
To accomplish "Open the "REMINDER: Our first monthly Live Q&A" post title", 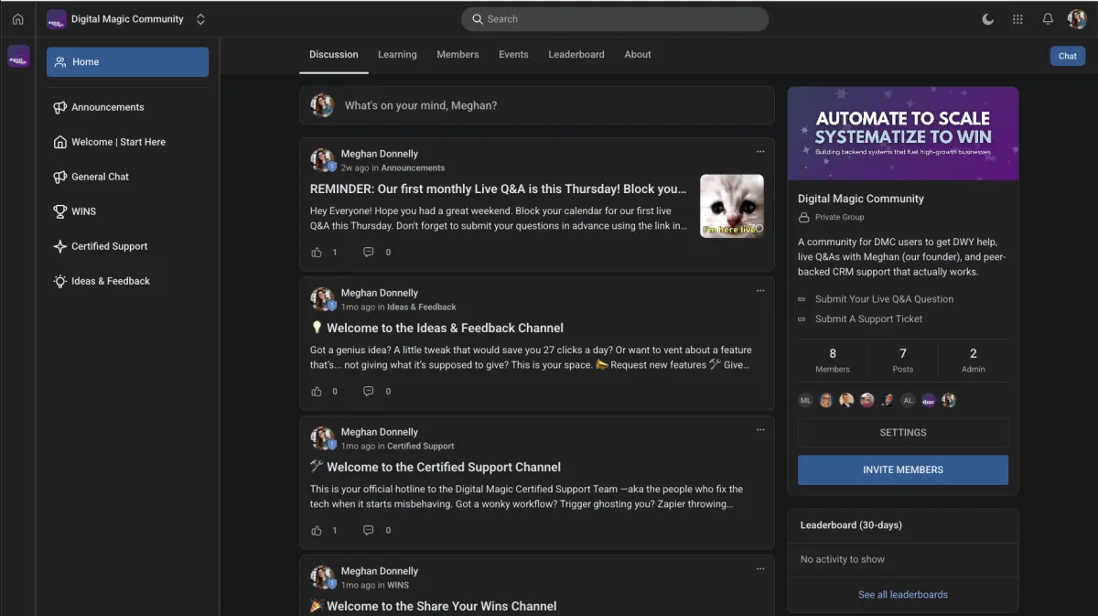I will point(499,189).
